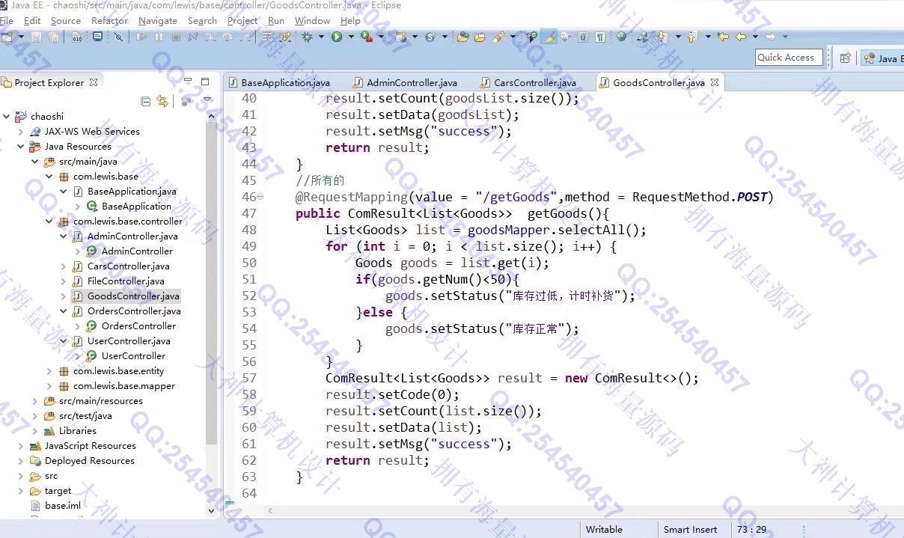Open the Window menu

[x=312, y=20]
